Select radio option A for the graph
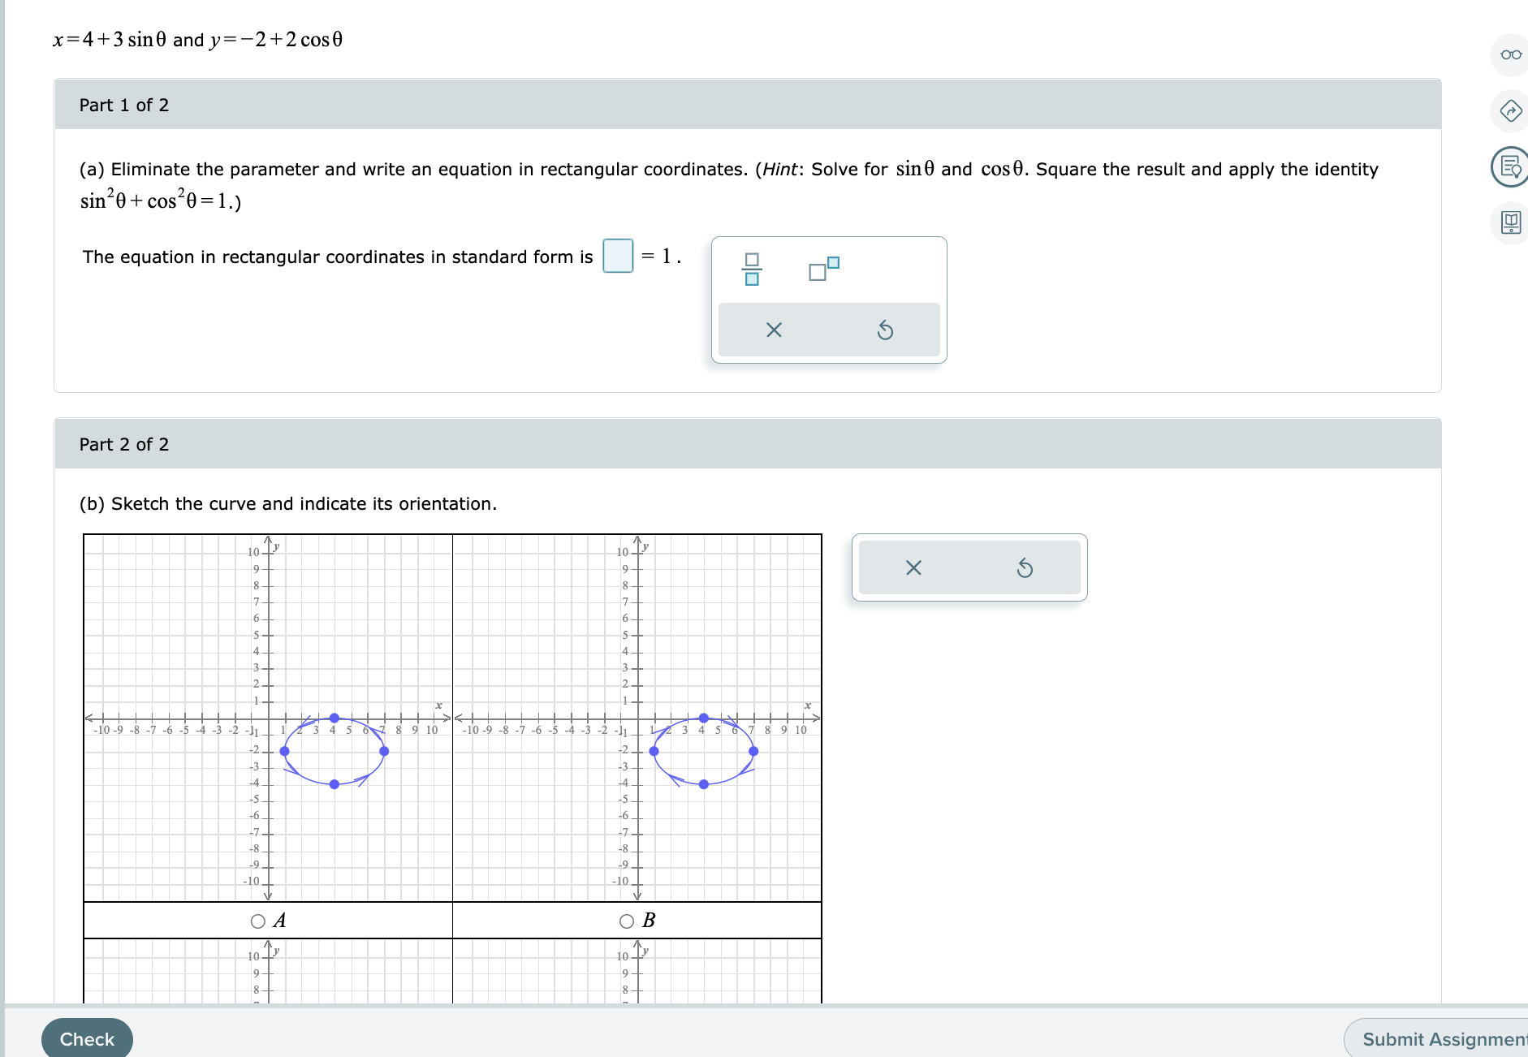The width and height of the screenshot is (1528, 1057). (x=258, y=921)
